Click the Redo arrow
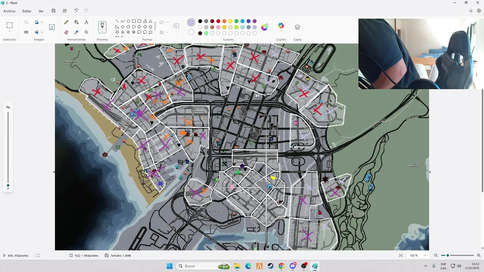 point(86,11)
